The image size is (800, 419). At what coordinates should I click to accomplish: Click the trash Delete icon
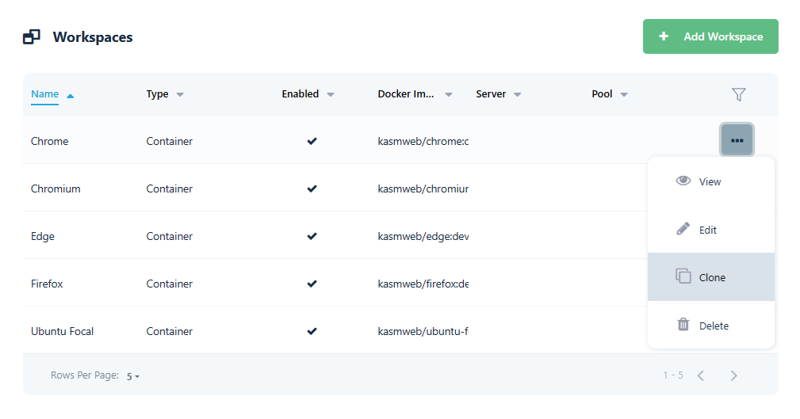point(683,325)
